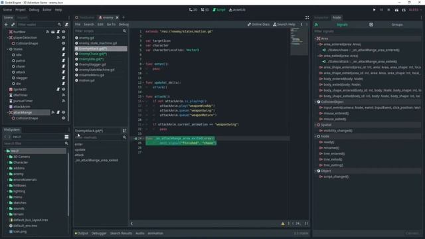The width and height of the screenshot is (425, 239).
Task: Toggle visibility of hurtBox node
Action: pos(64,32)
